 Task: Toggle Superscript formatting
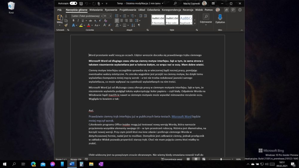100,21
